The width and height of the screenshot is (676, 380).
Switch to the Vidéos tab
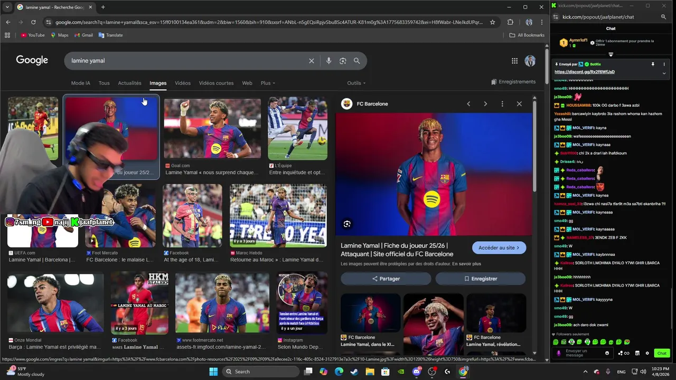183,83
